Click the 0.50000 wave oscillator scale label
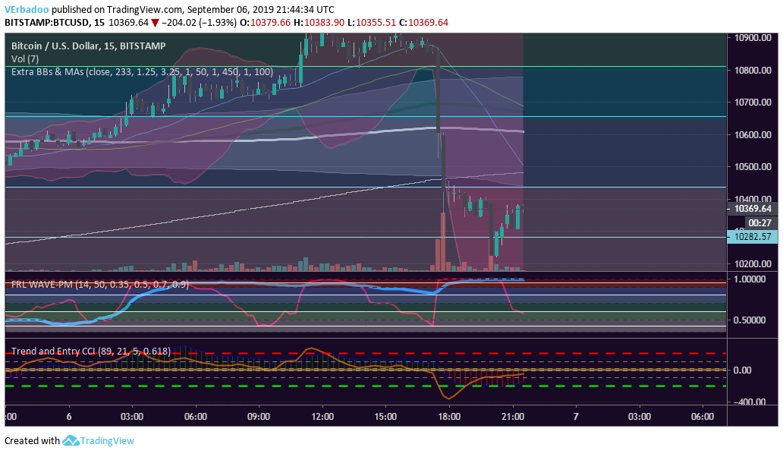 point(749,320)
